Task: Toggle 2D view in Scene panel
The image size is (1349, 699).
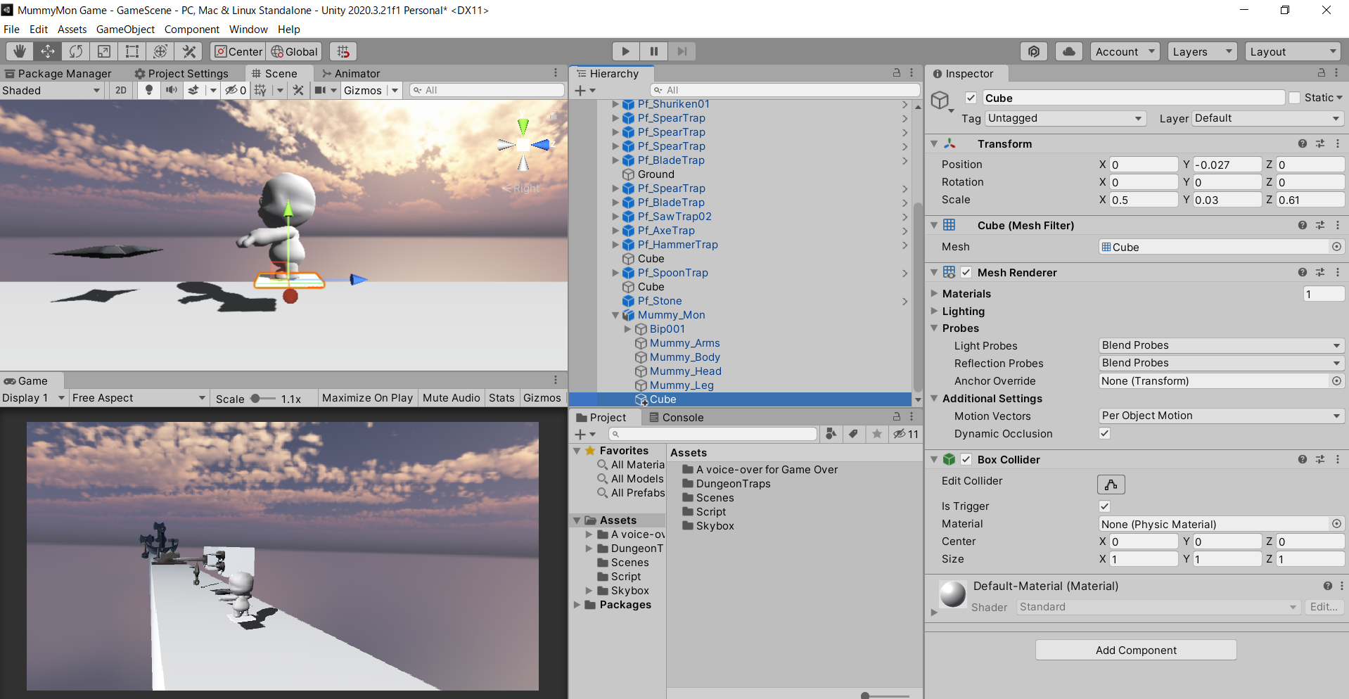Action: coord(120,90)
